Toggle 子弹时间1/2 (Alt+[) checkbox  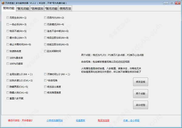coord(45,74)
